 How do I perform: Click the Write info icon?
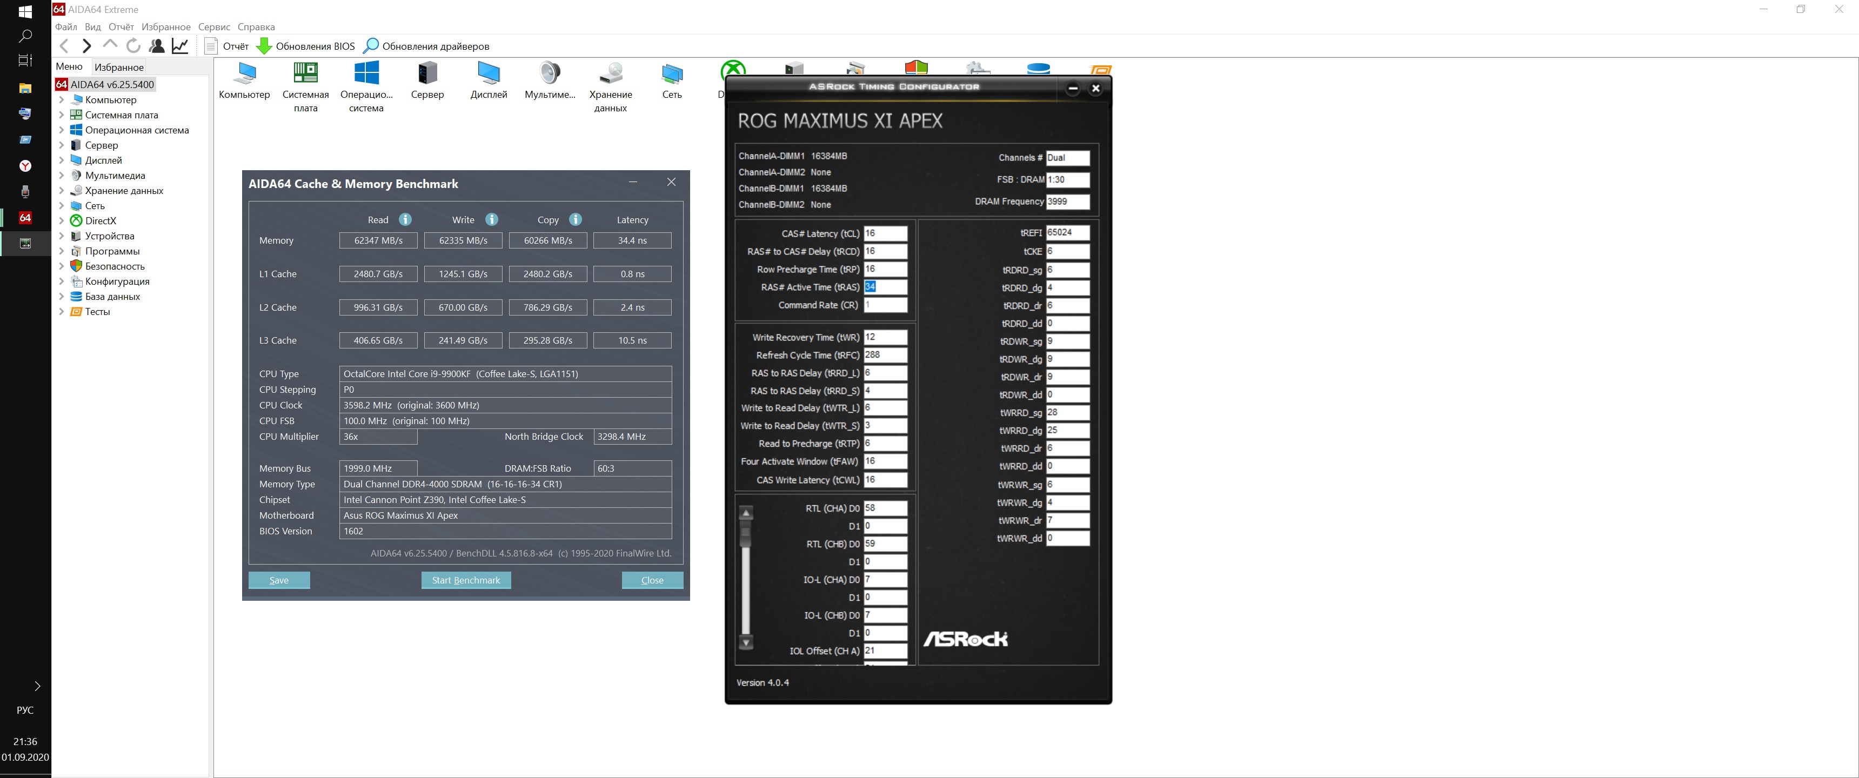tap(491, 219)
